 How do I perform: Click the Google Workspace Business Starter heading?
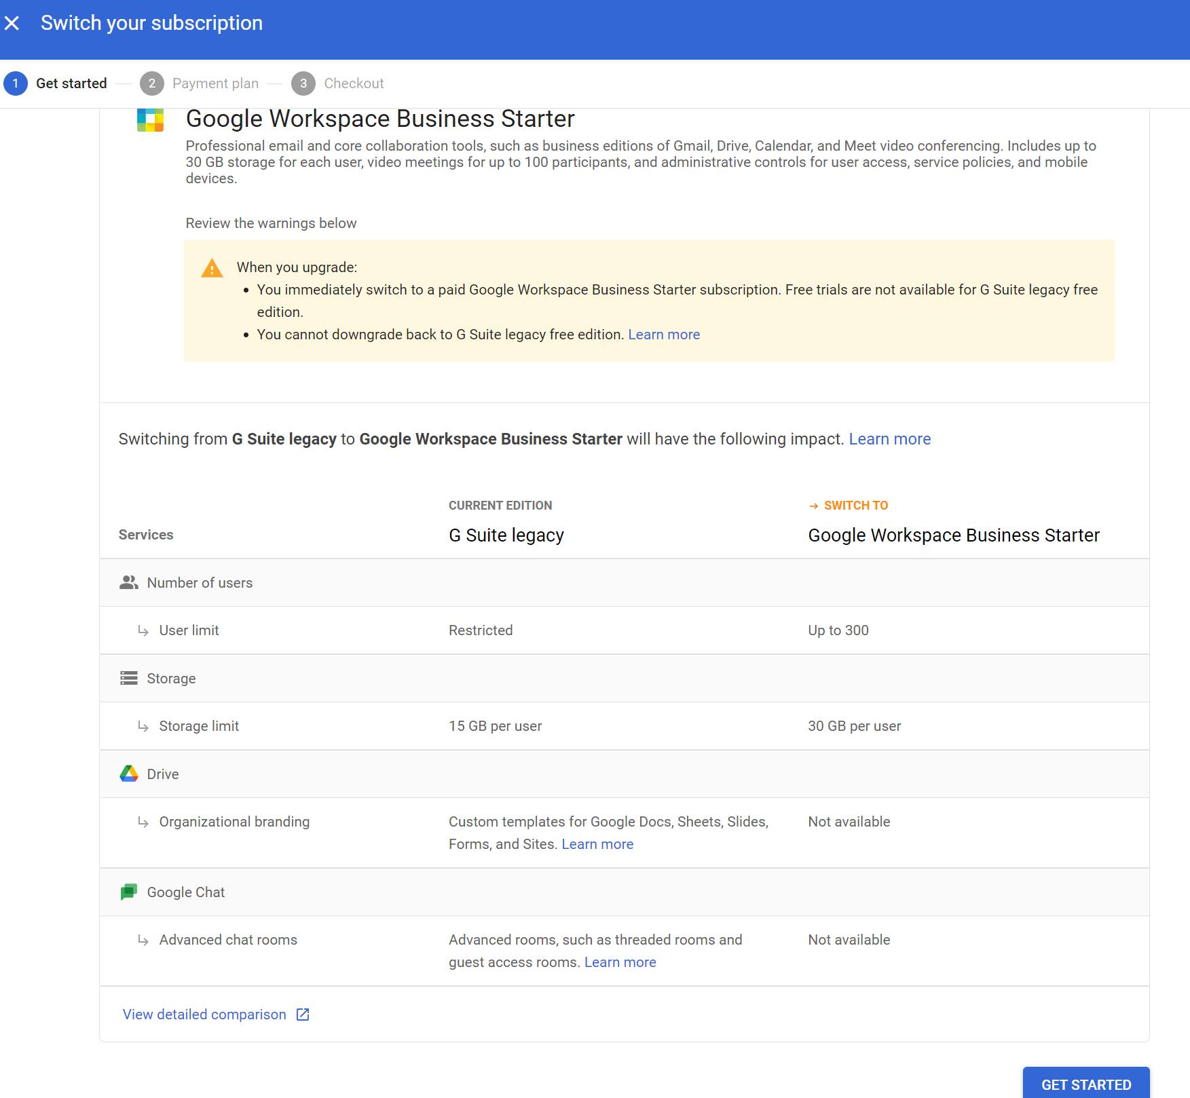point(380,119)
